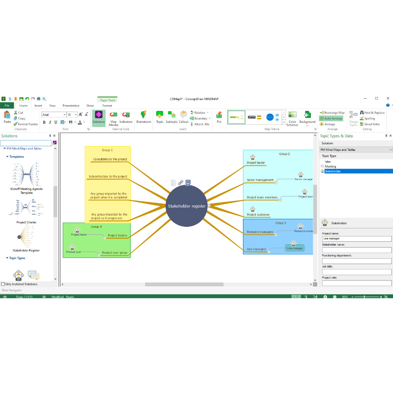Image resolution: width=393 pixels, height=393 pixels.
Task: Click the Print icon in quick access toolbar
Action: tap(39, 99)
